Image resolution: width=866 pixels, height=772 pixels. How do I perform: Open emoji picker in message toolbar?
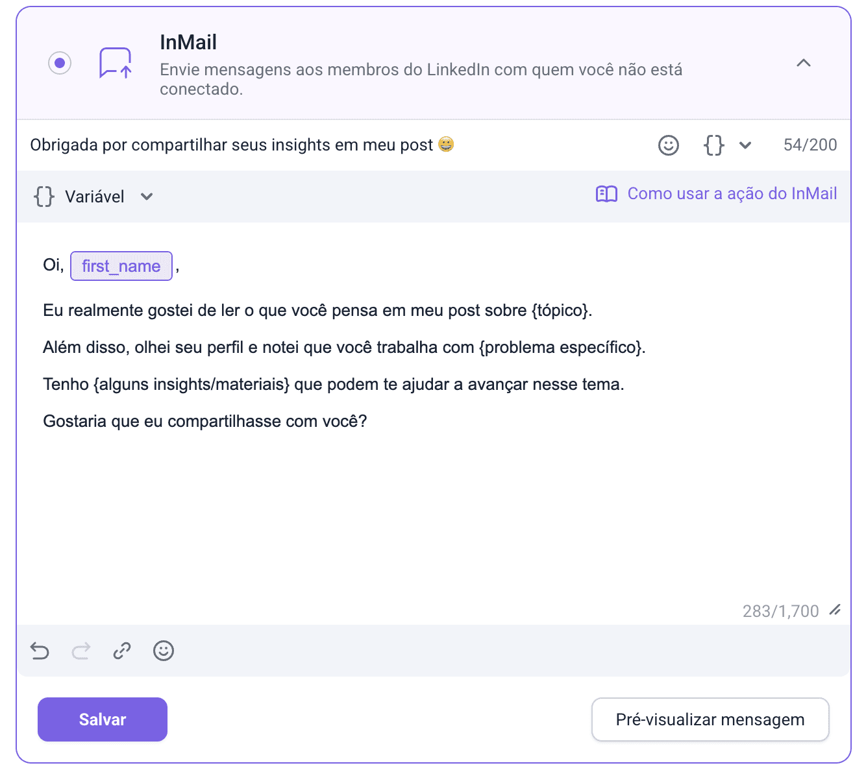pyautogui.click(x=164, y=651)
